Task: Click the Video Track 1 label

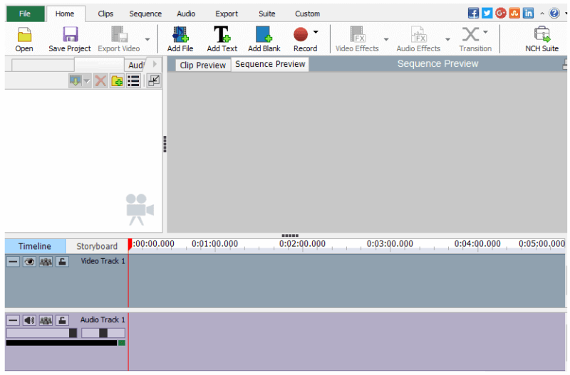Action: click(x=103, y=261)
